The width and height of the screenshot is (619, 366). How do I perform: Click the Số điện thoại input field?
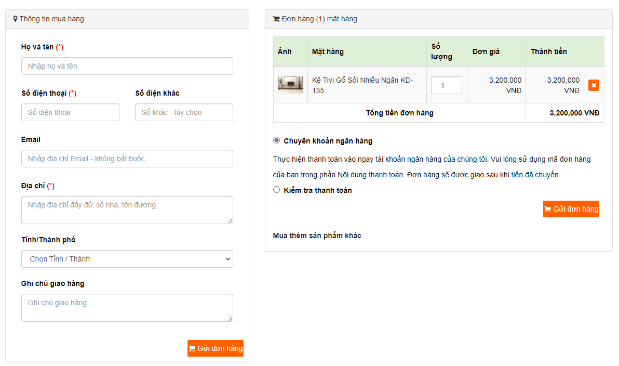click(70, 112)
